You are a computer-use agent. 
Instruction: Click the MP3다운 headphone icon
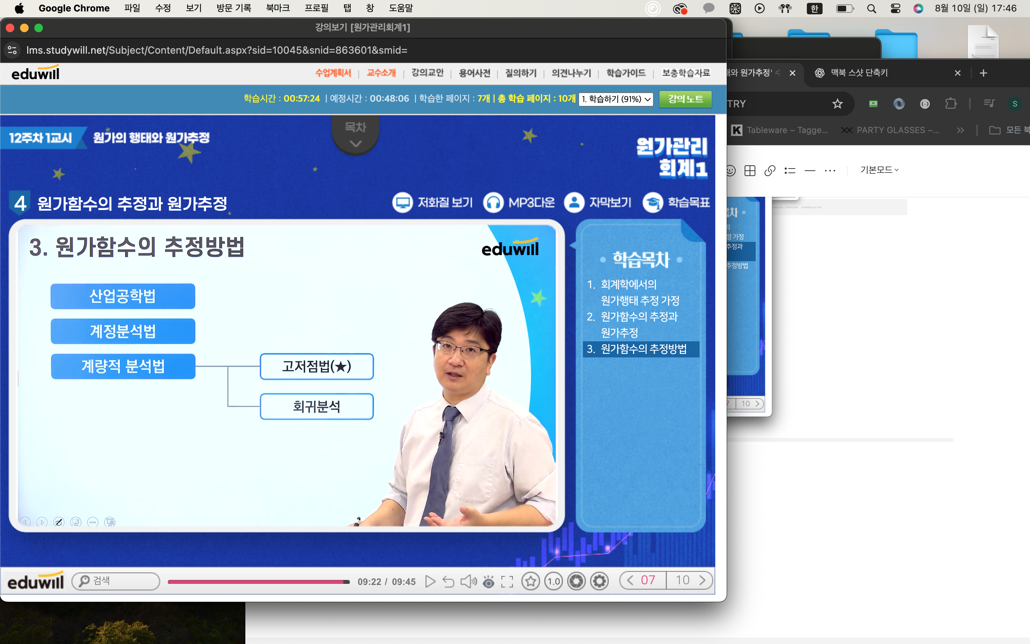coord(493,202)
